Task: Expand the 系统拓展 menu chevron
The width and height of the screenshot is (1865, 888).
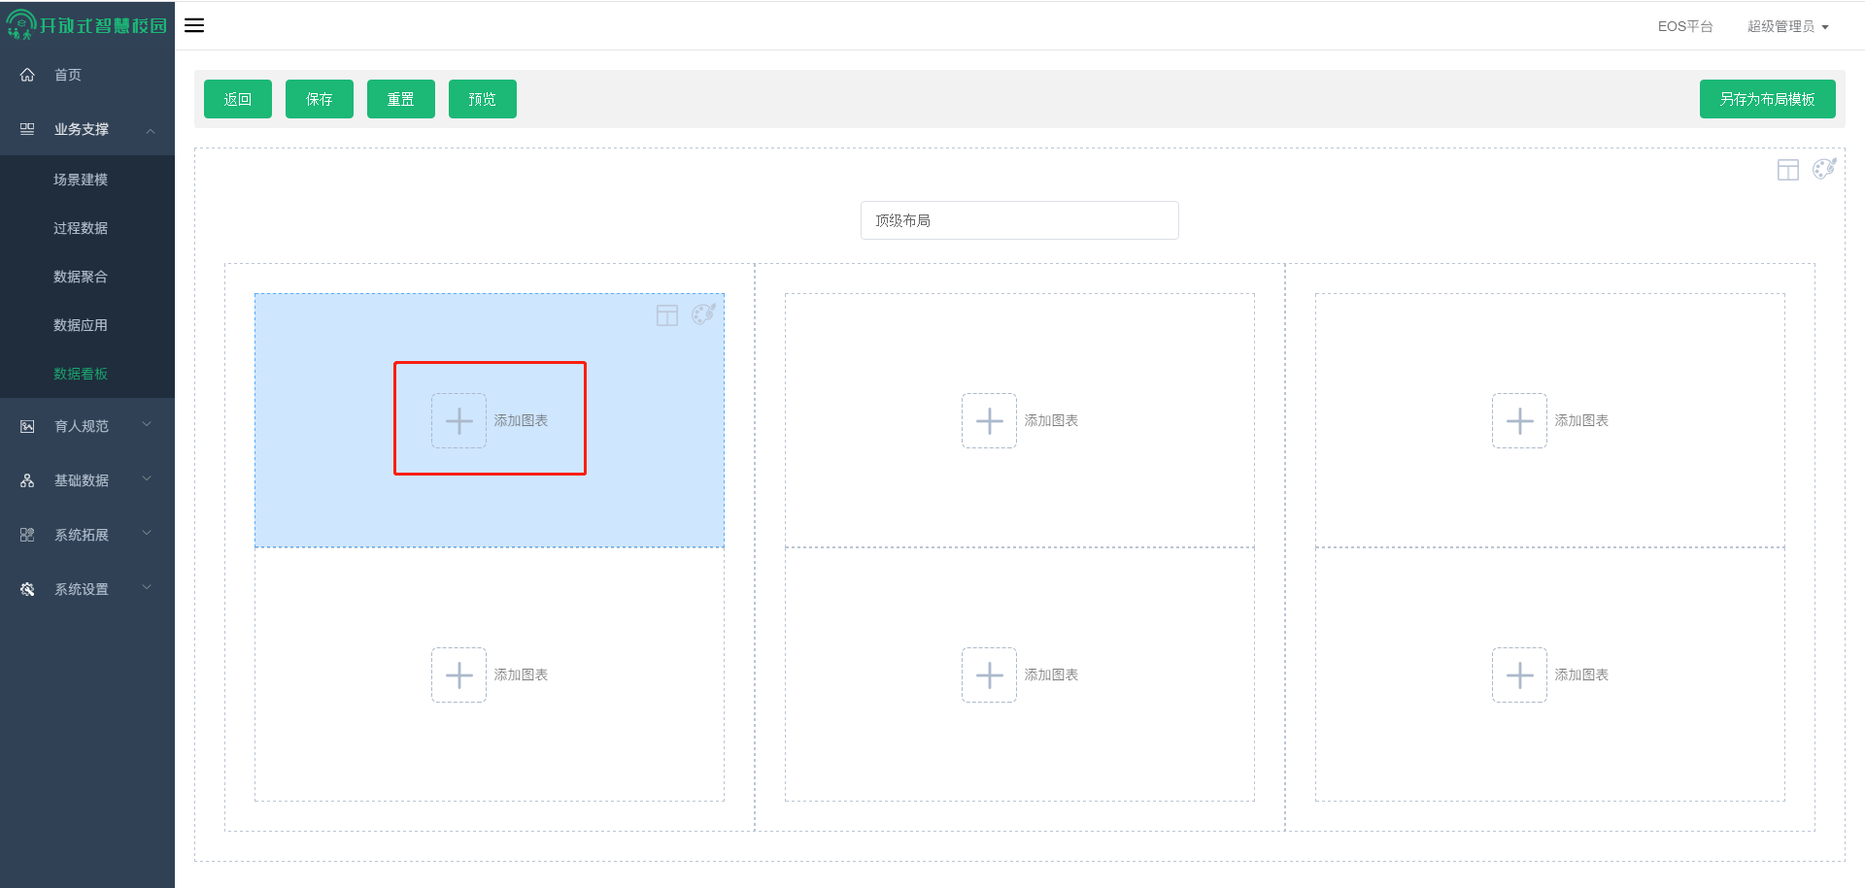Action: (x=147, y=533)
